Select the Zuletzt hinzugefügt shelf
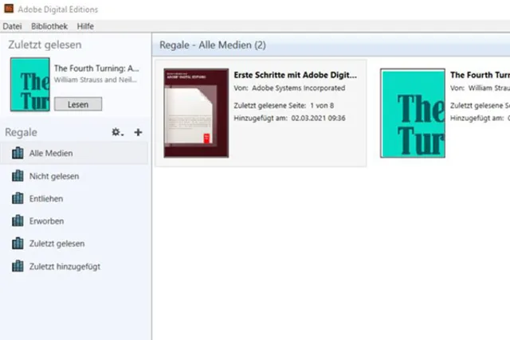510x340 pixels. (74, 267)
